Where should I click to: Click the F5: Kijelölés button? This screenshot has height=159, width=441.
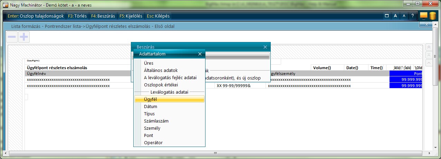131,16
